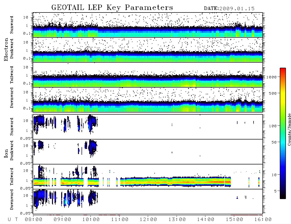This screenshot has height=224, width=291.
Task: Click the Electron Dawnward axis label
Action: (x=12, y=98)
